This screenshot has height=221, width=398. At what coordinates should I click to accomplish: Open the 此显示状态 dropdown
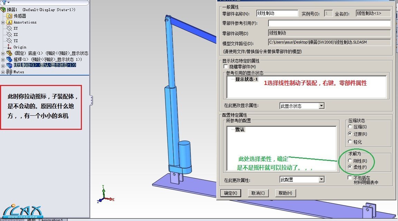pyautogui.click(x=322, y=106)
